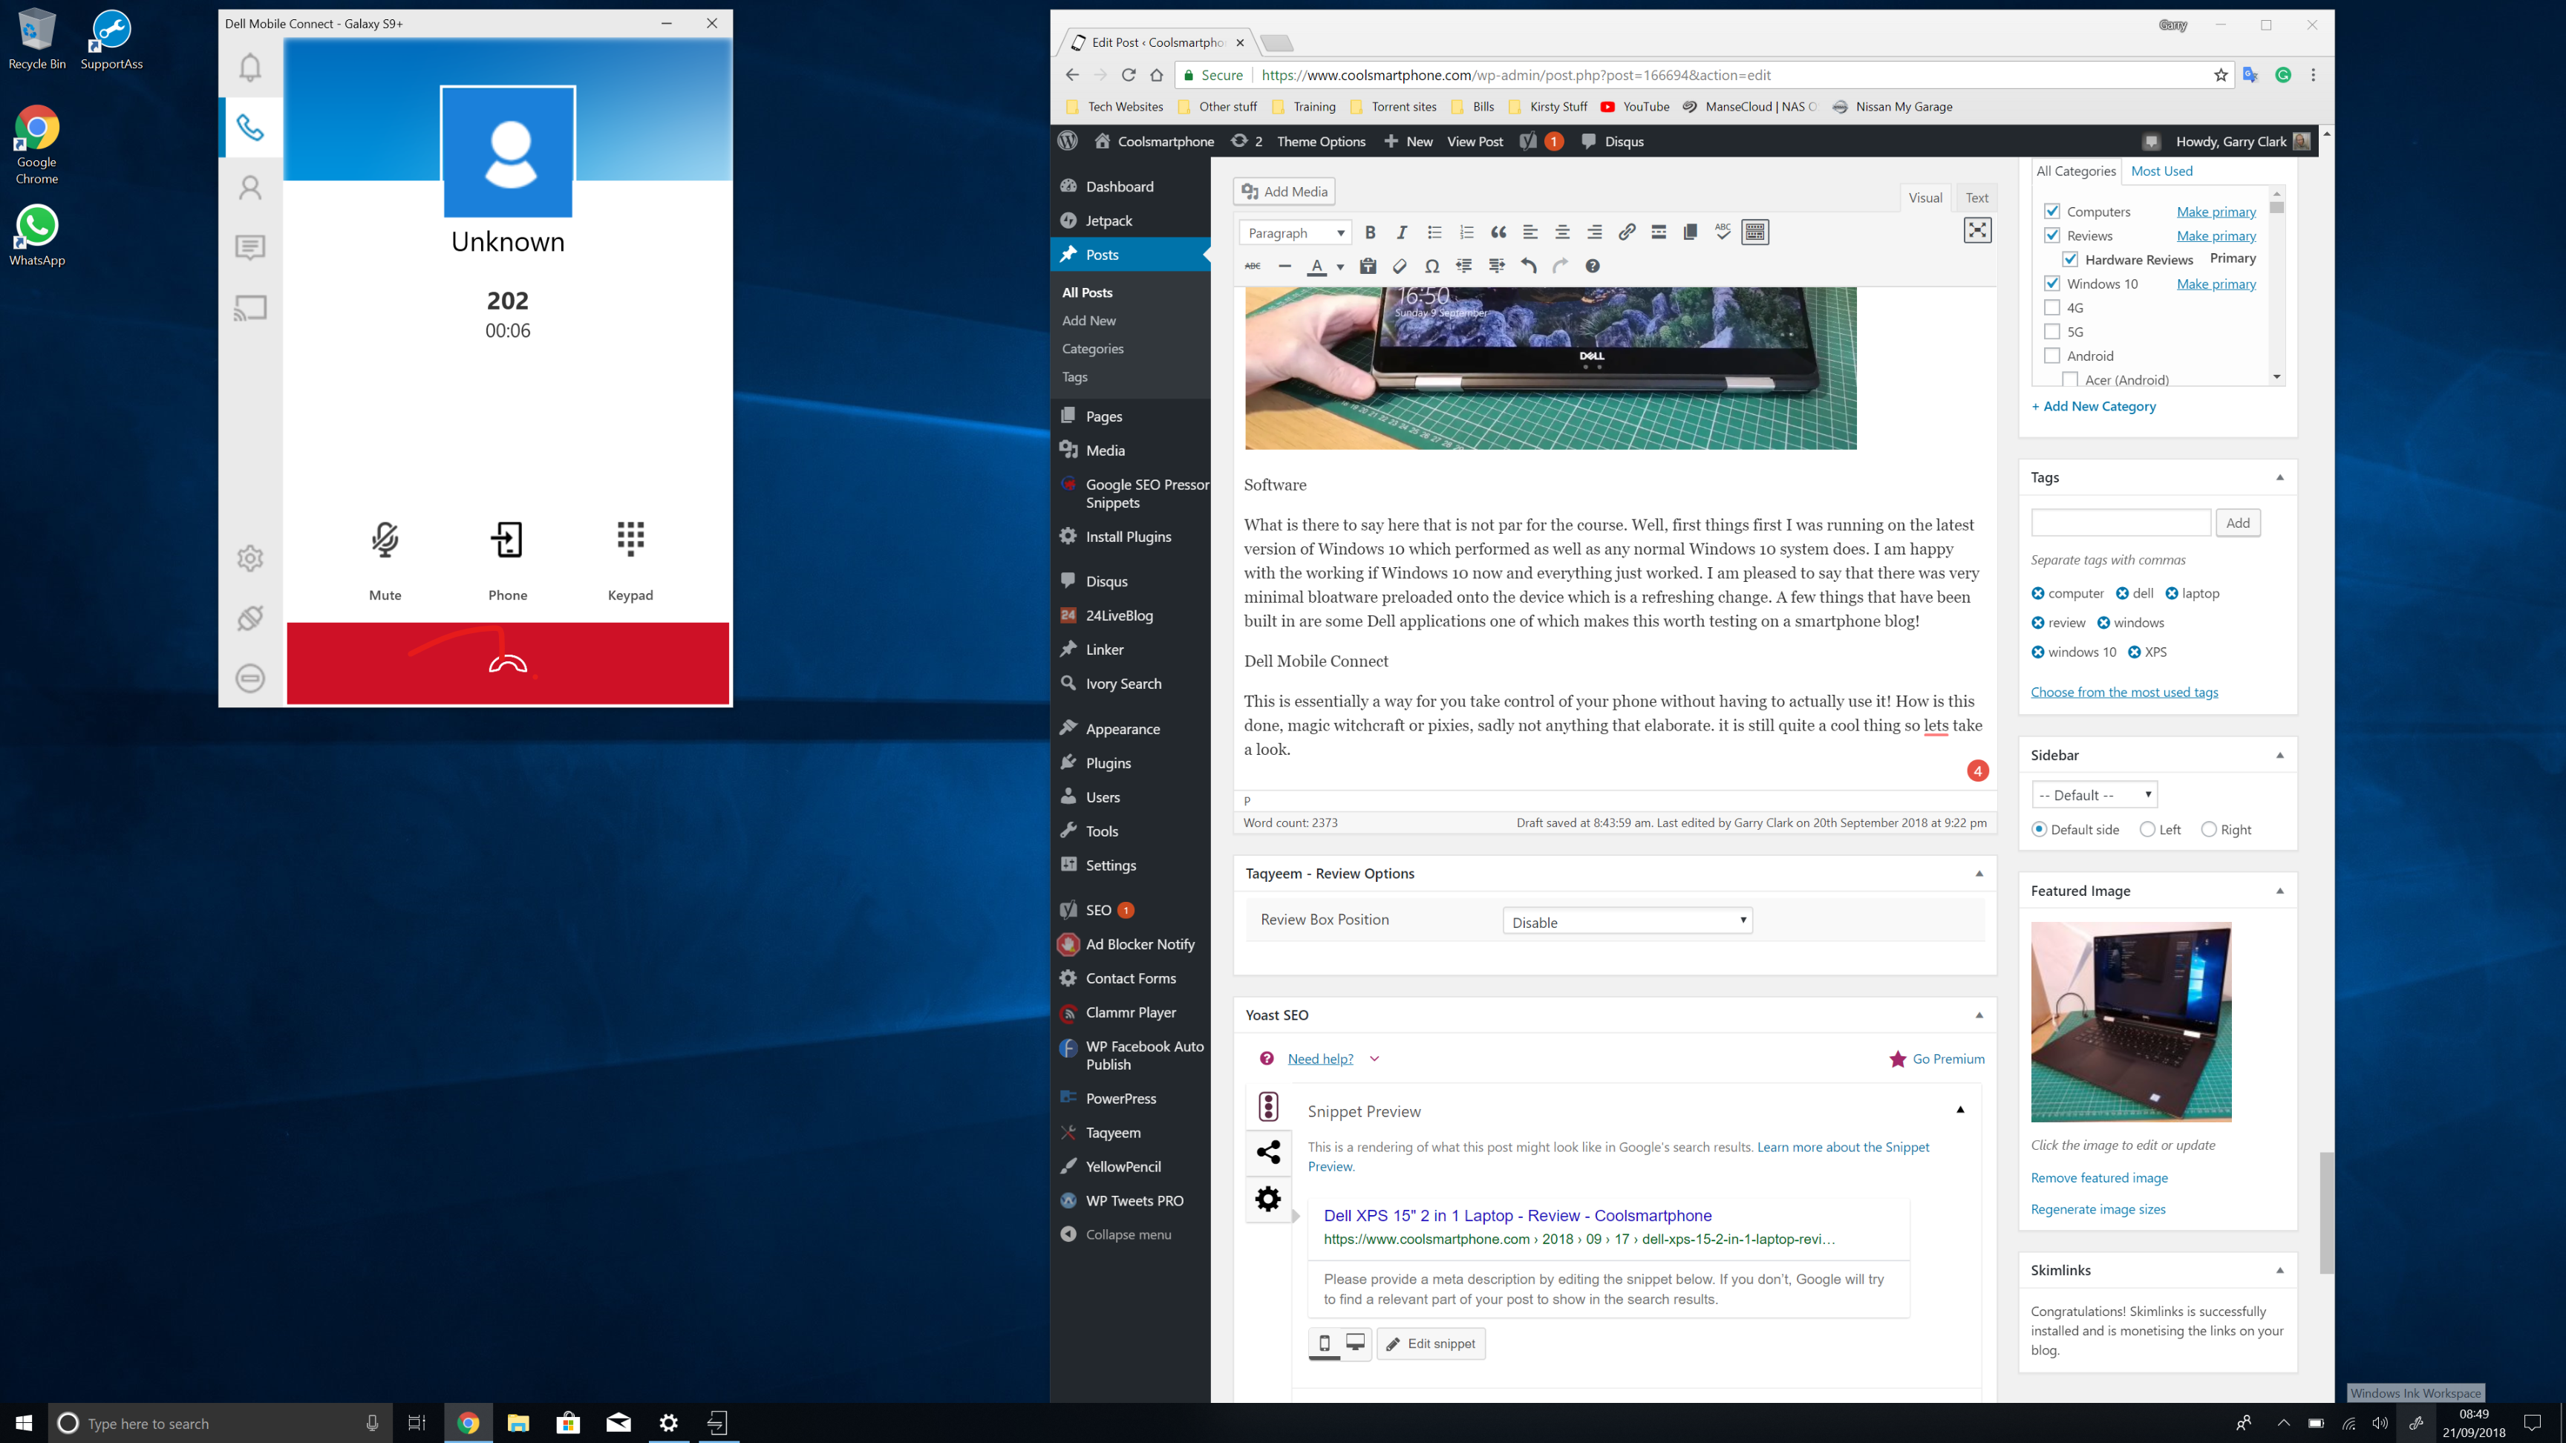
Task: Insert a bulleted list
Action: point(1434,232)
